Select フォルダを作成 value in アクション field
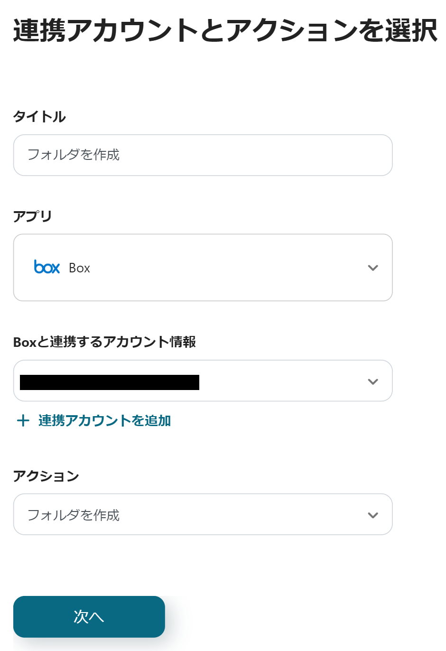Viewport: 446px width, 651px height. pos(74,515)
